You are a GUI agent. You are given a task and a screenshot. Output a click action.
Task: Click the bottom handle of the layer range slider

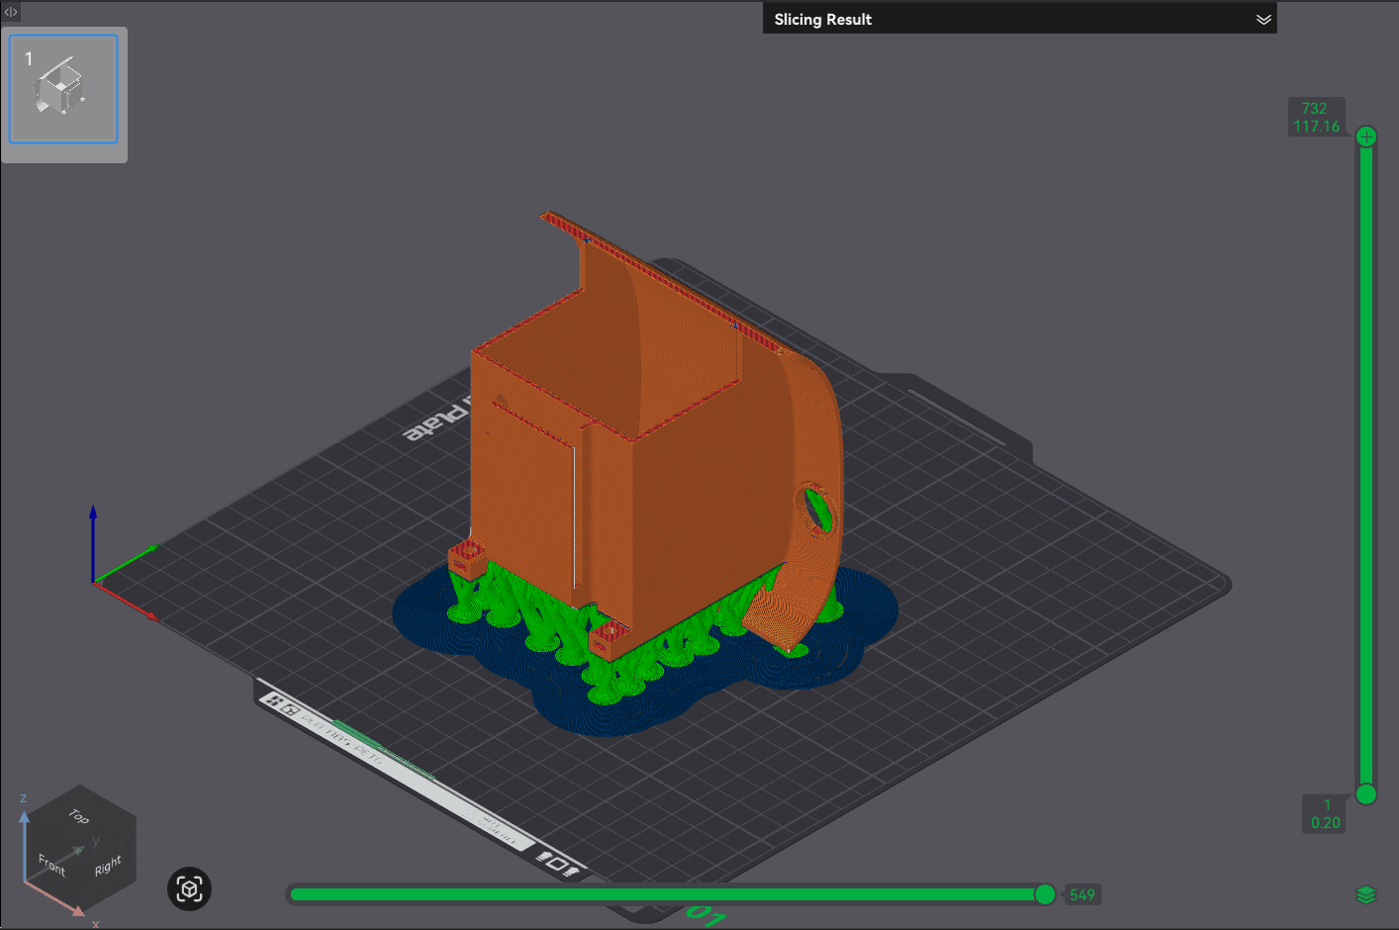(x=1365, y=793)
